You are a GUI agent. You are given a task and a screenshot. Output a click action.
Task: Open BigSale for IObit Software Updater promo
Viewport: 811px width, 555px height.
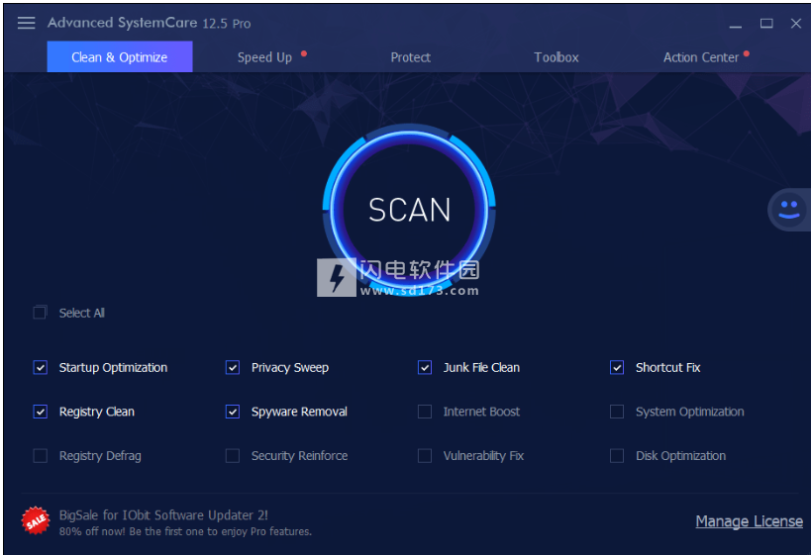[x=163, y=515]
